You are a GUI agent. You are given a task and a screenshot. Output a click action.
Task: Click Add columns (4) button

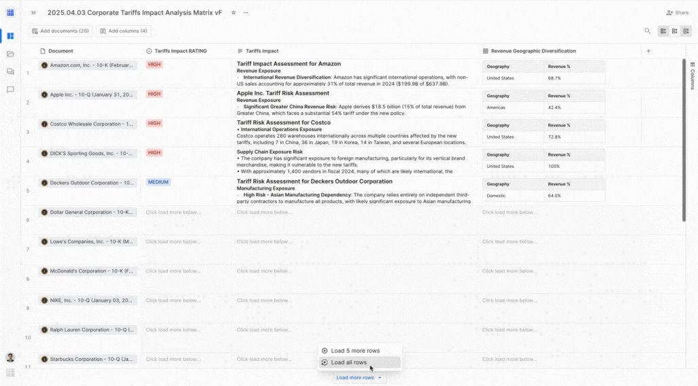pyautogui.click(x=123, y=31)
